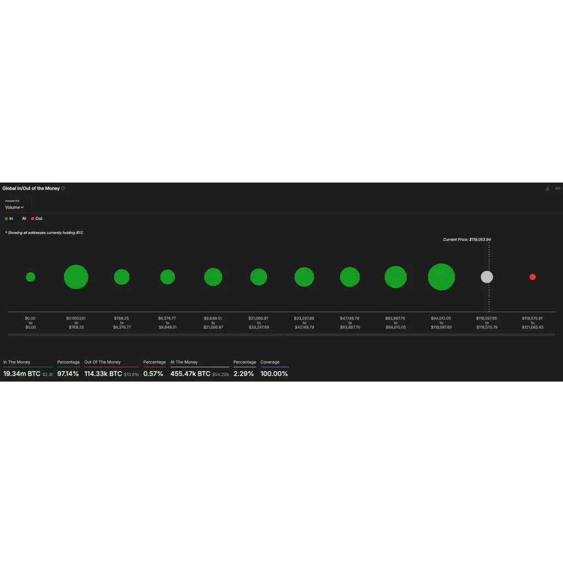Click the 114.33k BTC out-of-the-money value

point(103,374)
